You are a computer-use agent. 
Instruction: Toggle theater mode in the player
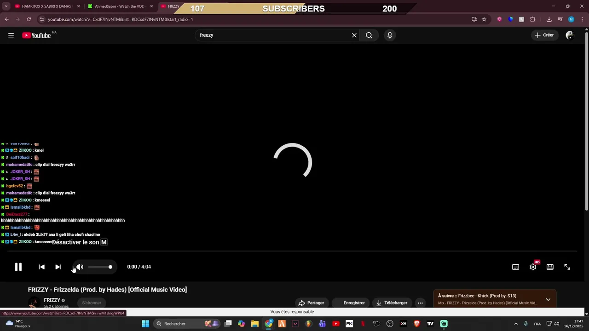(550, 267)
